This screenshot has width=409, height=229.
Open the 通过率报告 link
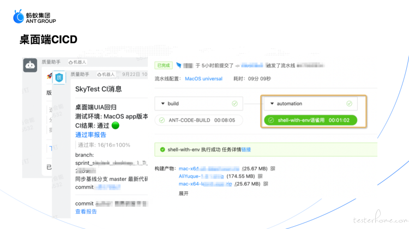coord(91,135)
